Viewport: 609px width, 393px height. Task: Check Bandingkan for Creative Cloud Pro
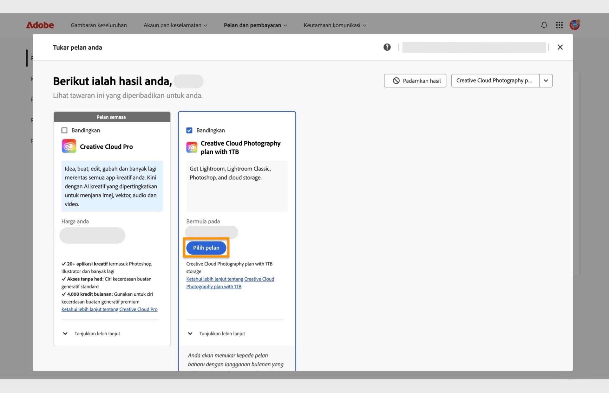click(64, 130)
